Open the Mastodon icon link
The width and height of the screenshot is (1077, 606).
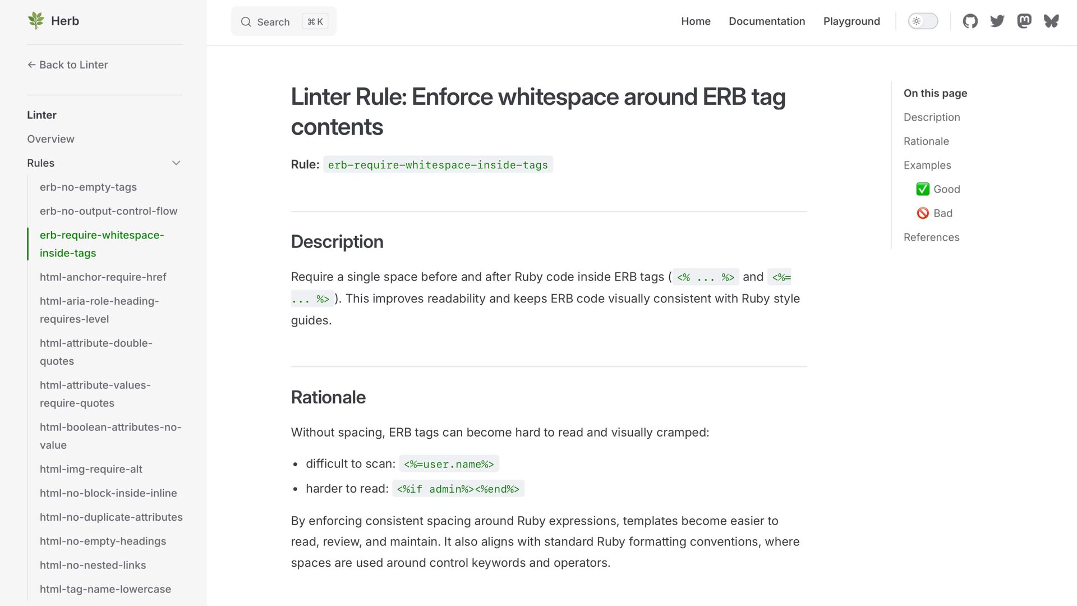(1024, 21)
